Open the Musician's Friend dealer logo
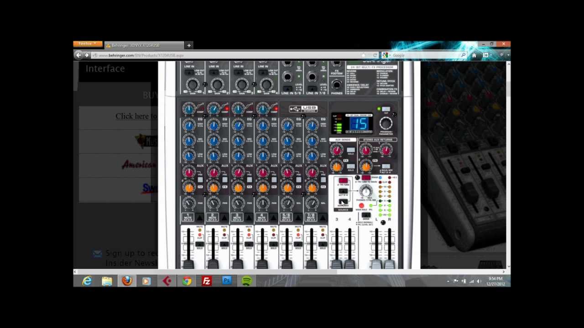 pyautogui.click(x=146, y=141)
